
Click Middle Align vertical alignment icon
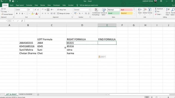pyautogui.click(x=45, y=10)
